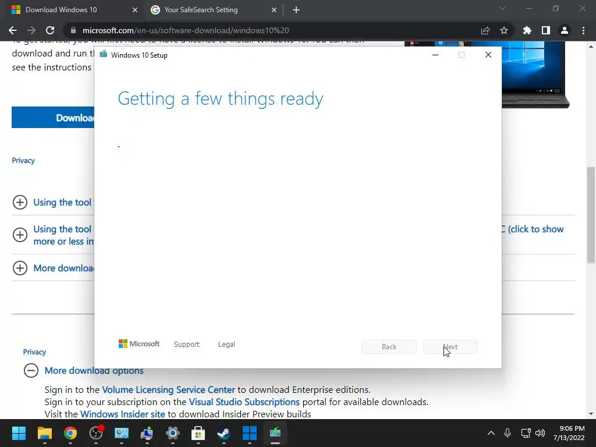Click the Windows 10 Setup title icon
Viewport: 596px width, 447px height.
click(x=104, y=54)
